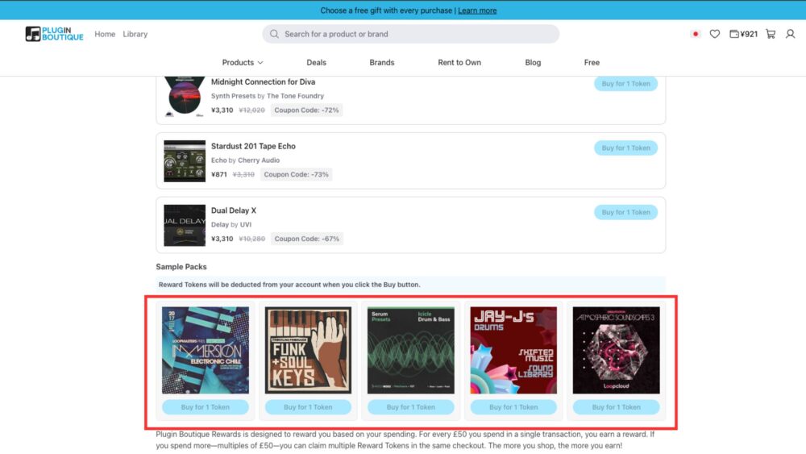Open the Atmospheric Soundscapes 3 cover

tap(617, 350)
